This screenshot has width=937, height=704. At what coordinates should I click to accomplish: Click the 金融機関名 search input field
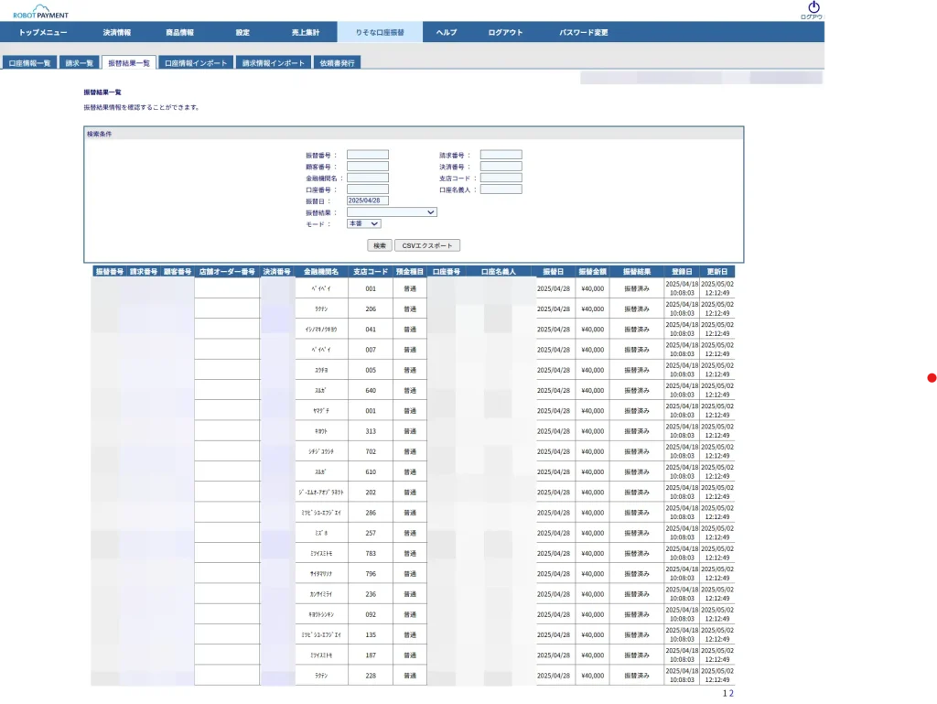click(x=368, y=178)
